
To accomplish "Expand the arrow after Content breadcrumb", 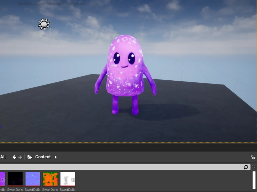I will pos(56,157).
